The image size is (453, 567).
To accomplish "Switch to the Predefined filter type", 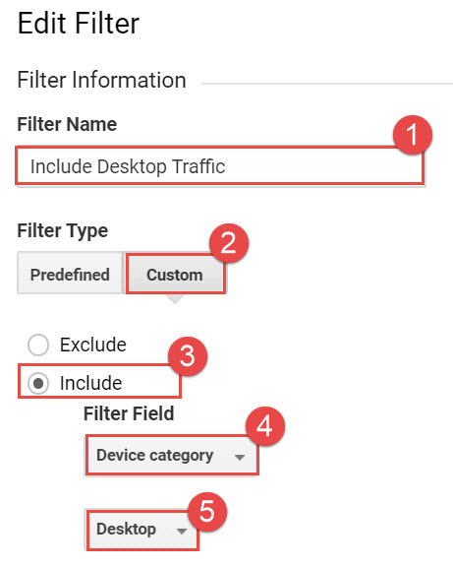I will [x=71, y=274].
